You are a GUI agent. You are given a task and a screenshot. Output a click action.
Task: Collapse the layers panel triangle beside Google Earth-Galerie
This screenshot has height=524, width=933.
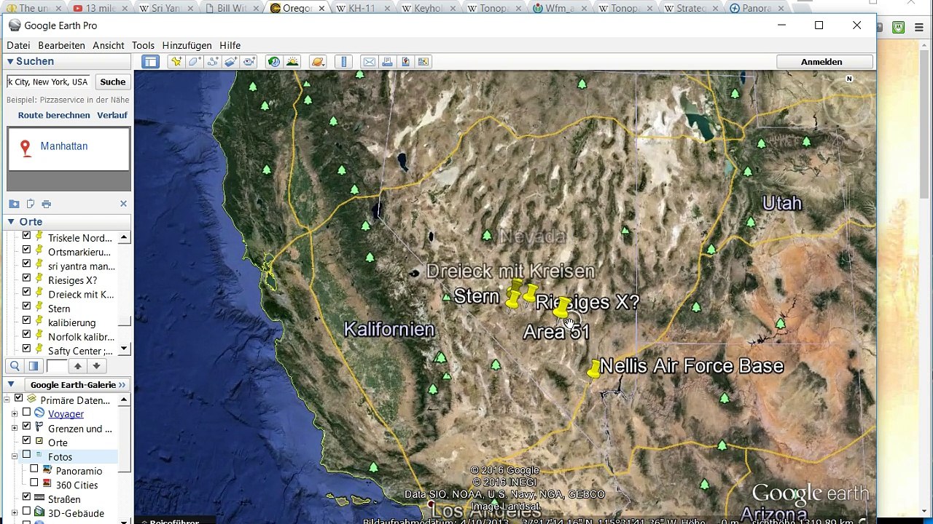(x=11, y=384)
